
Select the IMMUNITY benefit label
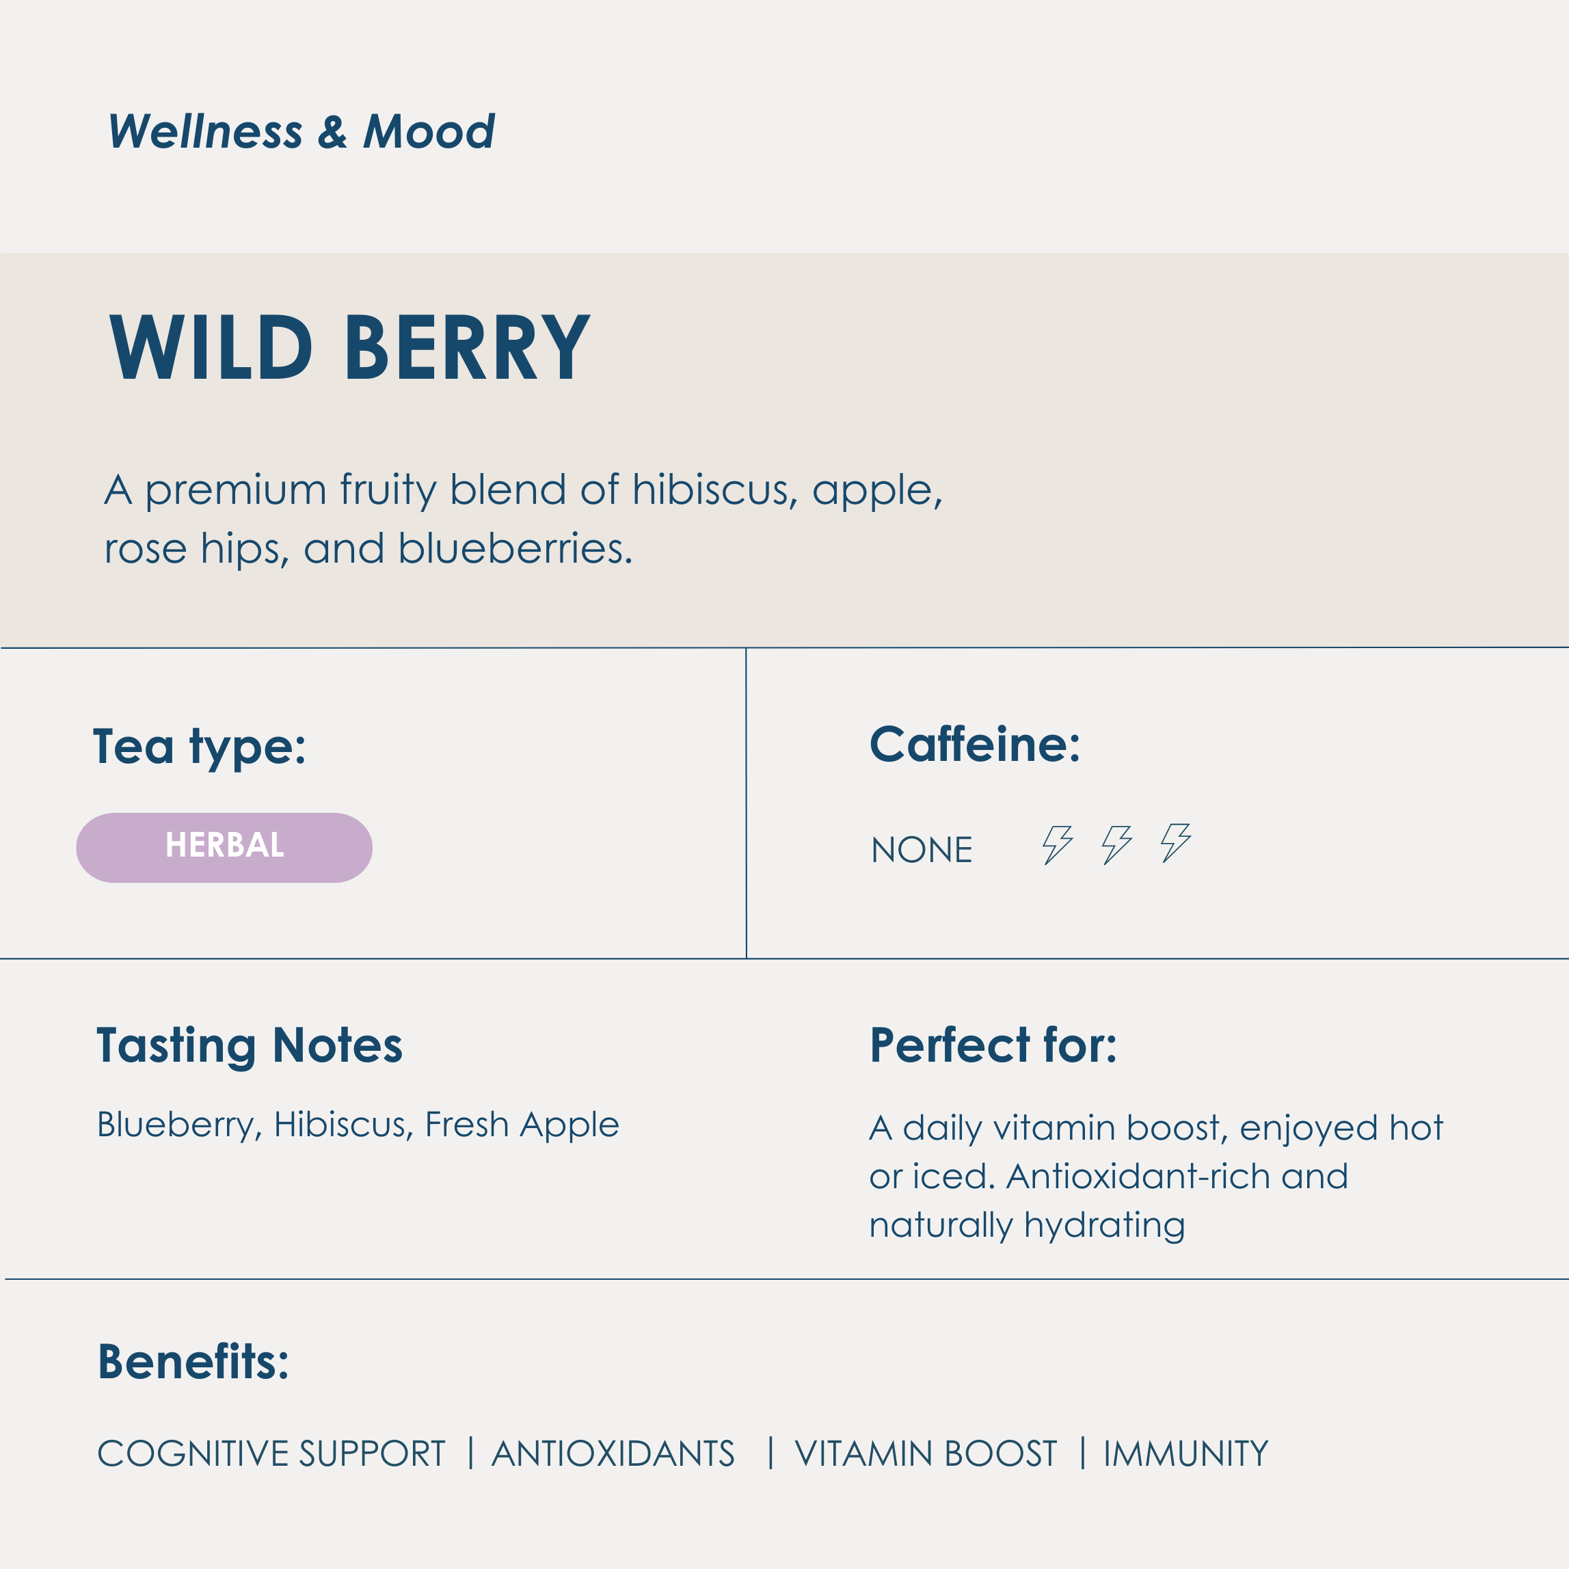tap(1185, 1453)
